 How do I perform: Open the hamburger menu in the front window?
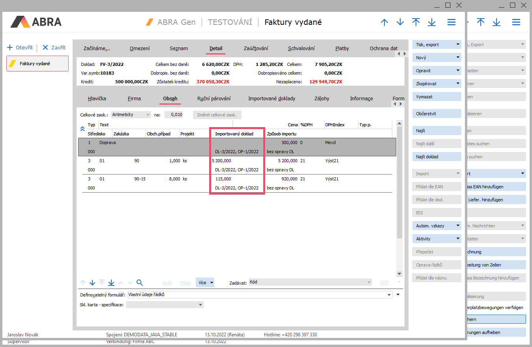pyautogui.click(x=451, y=22)
